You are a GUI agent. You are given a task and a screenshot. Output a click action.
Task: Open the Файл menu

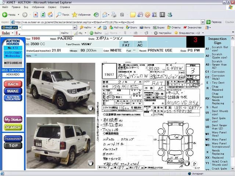click(x=5, y=7)
